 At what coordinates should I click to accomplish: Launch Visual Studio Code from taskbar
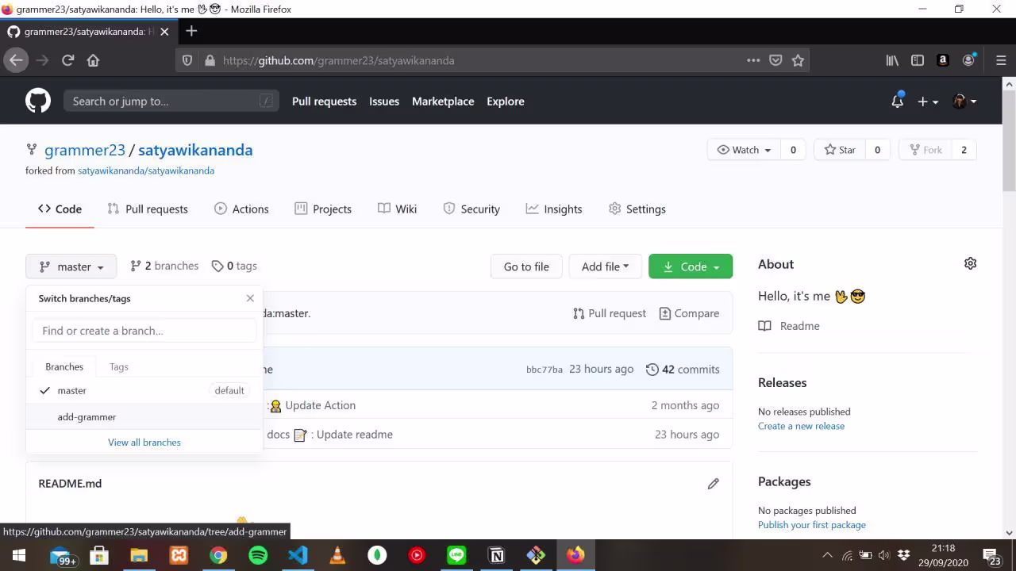click(298, 555)
